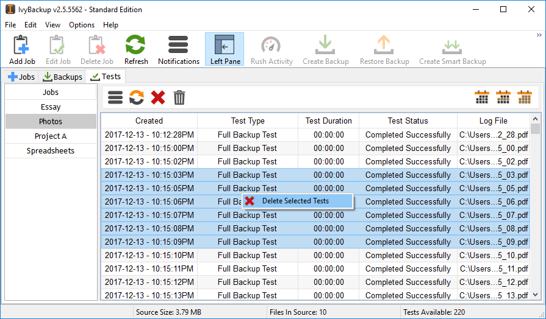
Task: Click the trash can icon
Action: coord(179,97)
